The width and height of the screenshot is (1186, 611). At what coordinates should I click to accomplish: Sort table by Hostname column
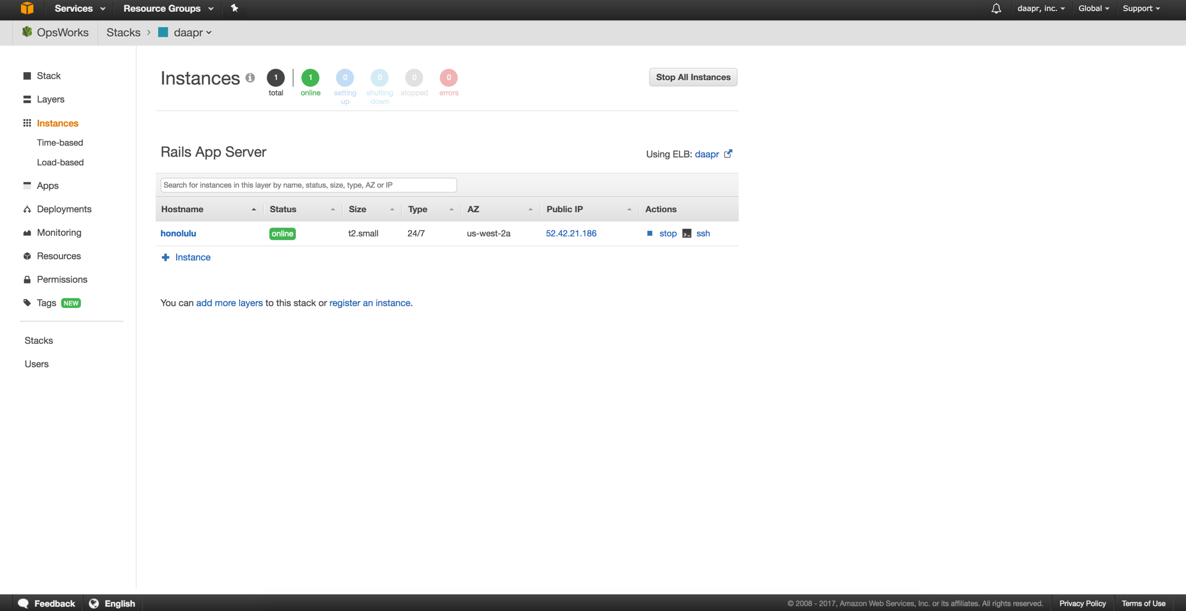209,209
